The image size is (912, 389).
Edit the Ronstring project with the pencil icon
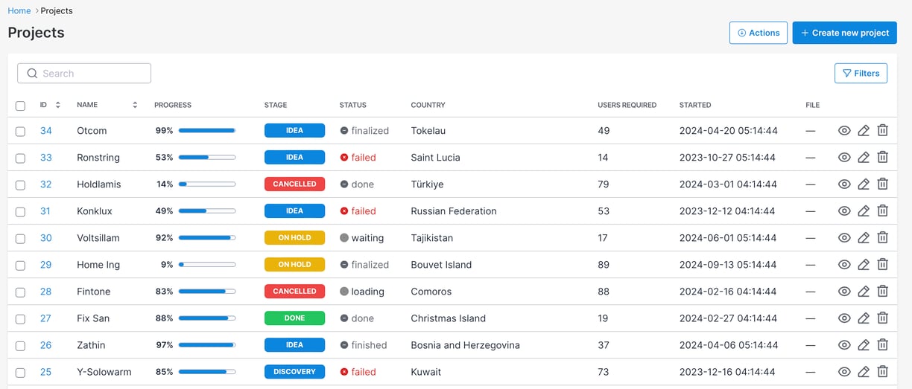[x=864, y=157]
